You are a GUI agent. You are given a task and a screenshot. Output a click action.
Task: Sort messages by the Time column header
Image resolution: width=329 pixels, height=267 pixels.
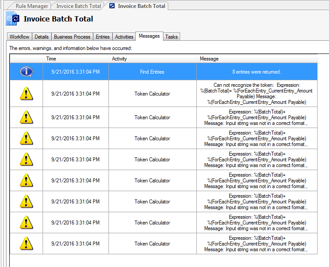75,59
